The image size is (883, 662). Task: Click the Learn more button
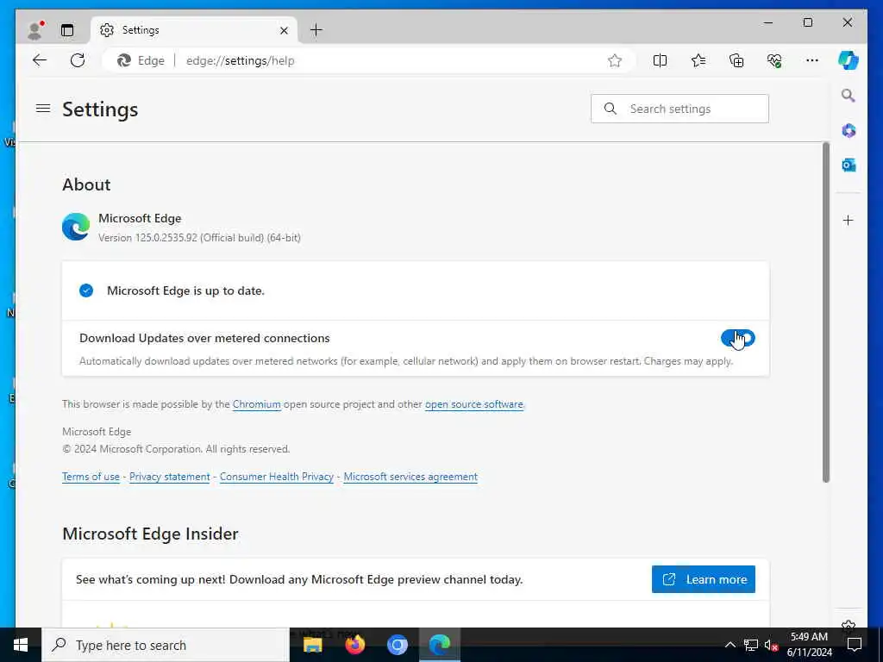tap(704, 579)
